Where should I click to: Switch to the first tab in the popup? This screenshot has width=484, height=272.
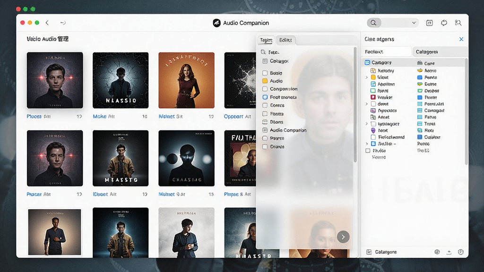(266, 40)
